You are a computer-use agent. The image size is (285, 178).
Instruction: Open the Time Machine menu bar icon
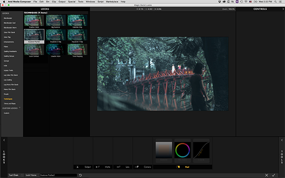[x=242, y=1]
